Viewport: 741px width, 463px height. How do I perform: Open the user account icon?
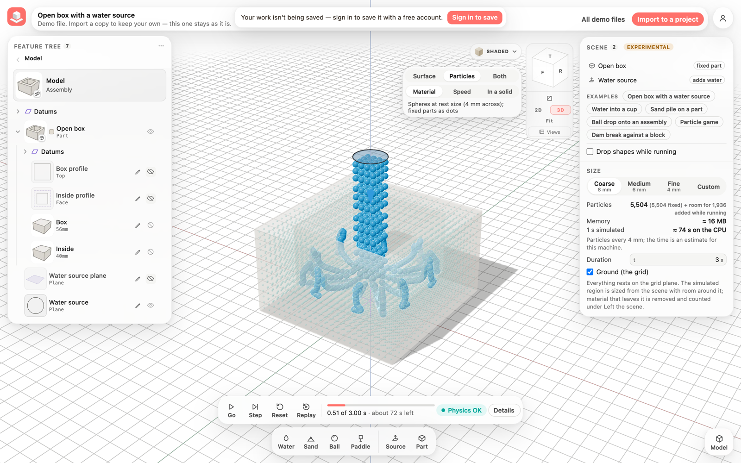(x=722, y=19)
